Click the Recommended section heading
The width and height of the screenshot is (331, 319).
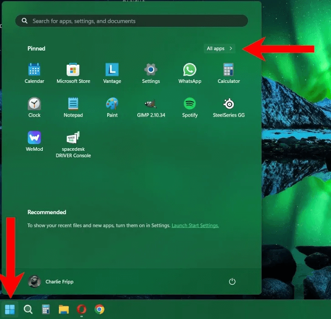(47, 212)
